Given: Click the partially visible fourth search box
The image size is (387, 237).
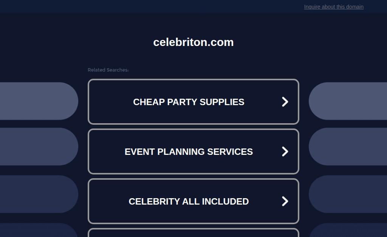Looking at the screenshot, I should point(193,233).
